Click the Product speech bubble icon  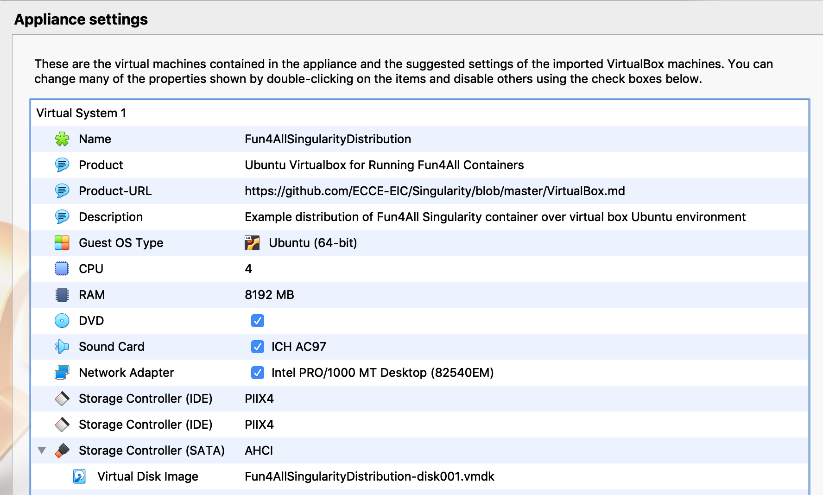(x=62, y=165)
